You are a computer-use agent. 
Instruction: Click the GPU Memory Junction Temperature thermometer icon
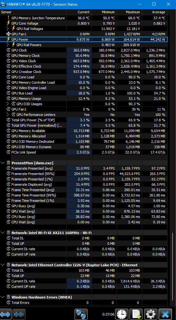point(8,18)
